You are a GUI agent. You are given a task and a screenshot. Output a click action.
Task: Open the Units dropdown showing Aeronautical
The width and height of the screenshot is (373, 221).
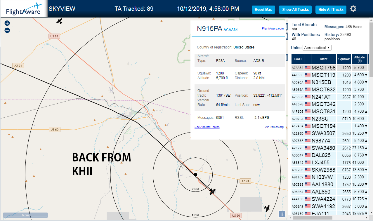[317, 48]
